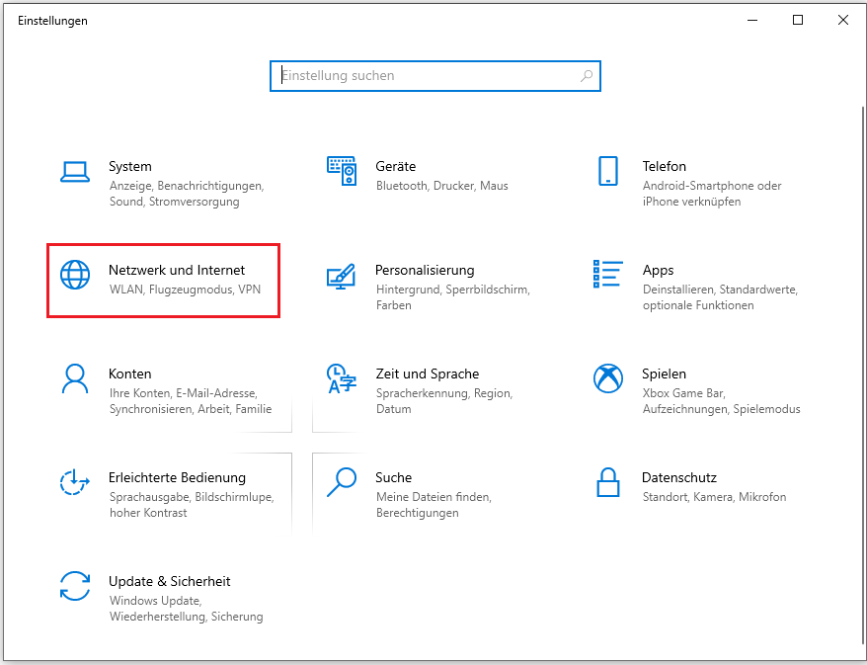The width and height of the screenshot is (867, 665).
Task: Open Apps using the list icon
Action: tap(607, 275)
